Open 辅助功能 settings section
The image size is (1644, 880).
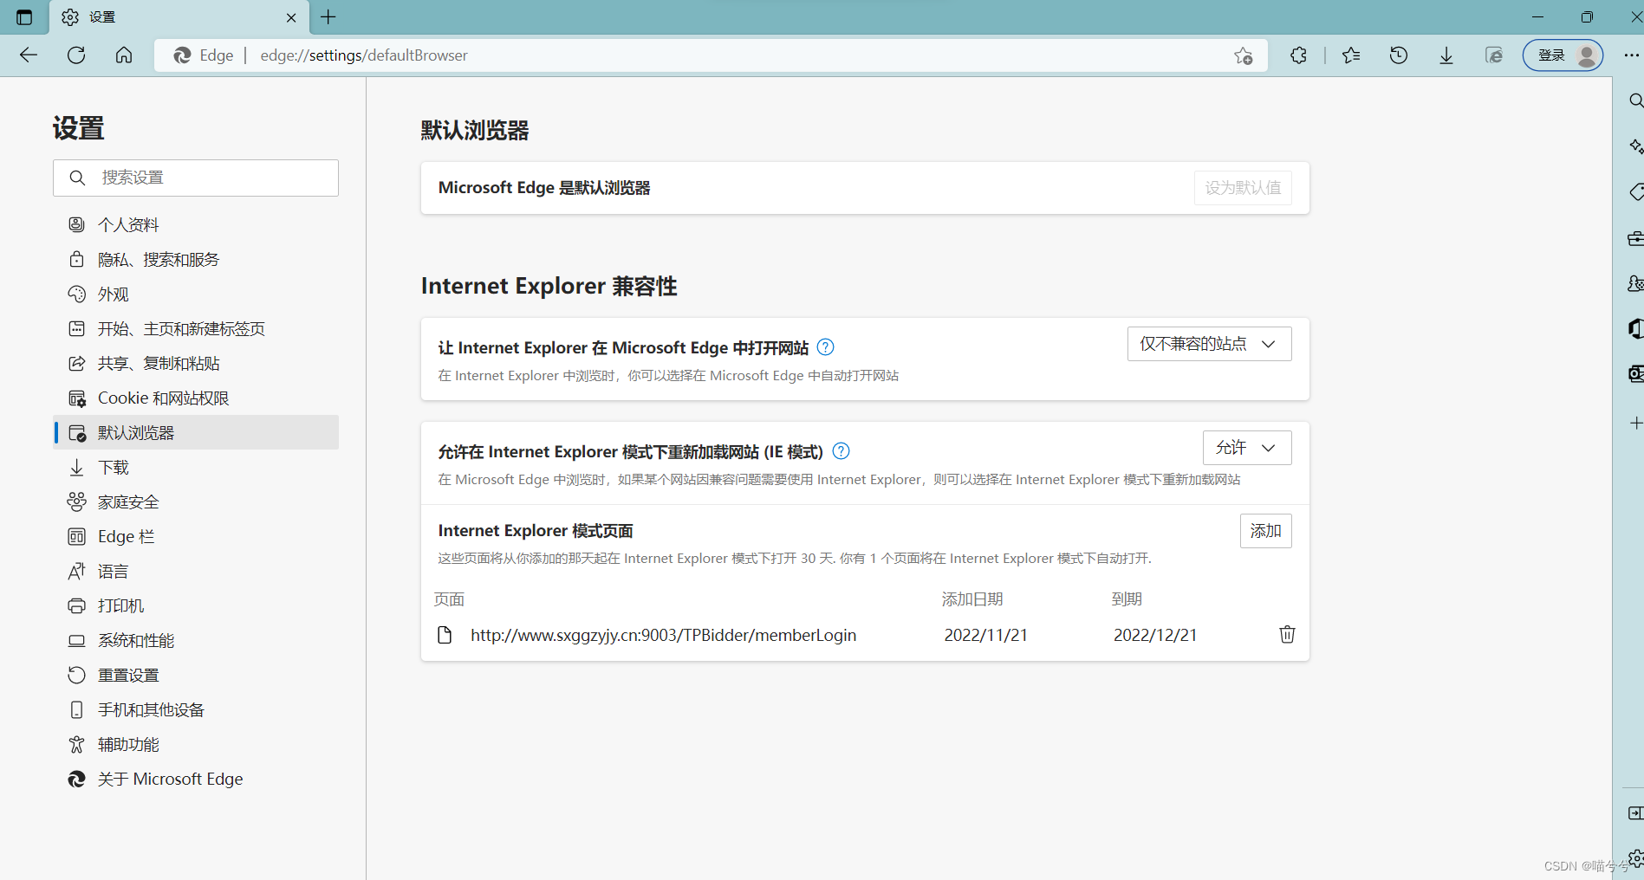196,745
